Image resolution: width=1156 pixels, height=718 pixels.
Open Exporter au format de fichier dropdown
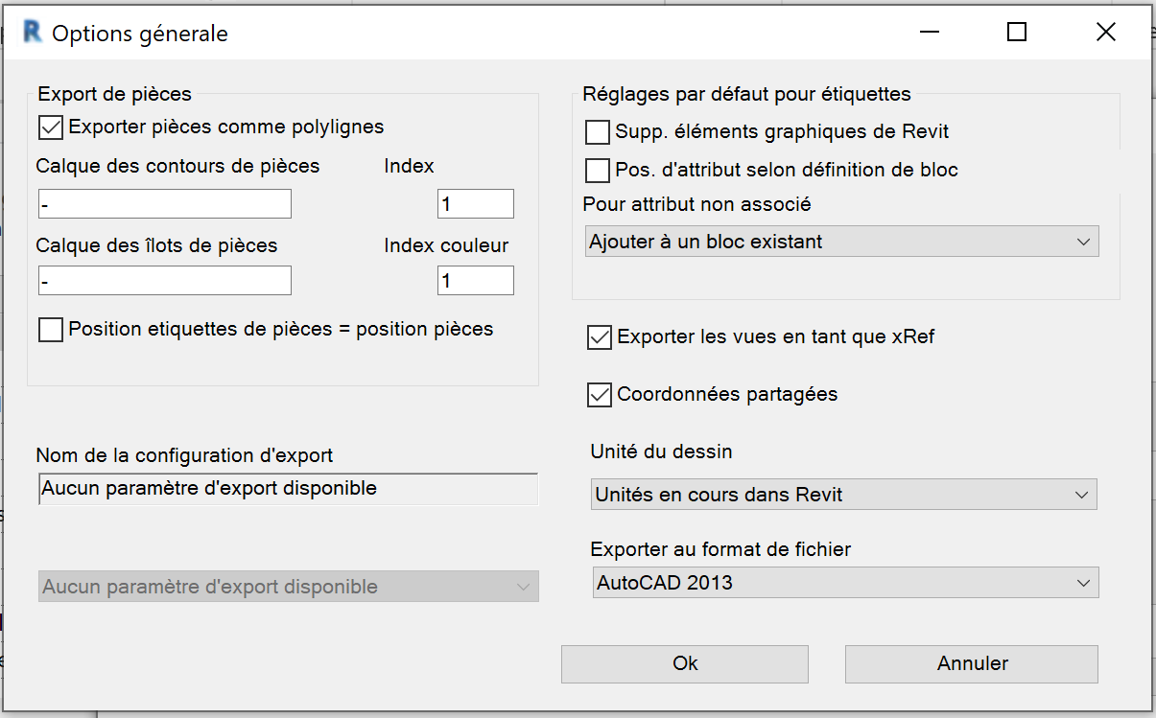[844, 583]
